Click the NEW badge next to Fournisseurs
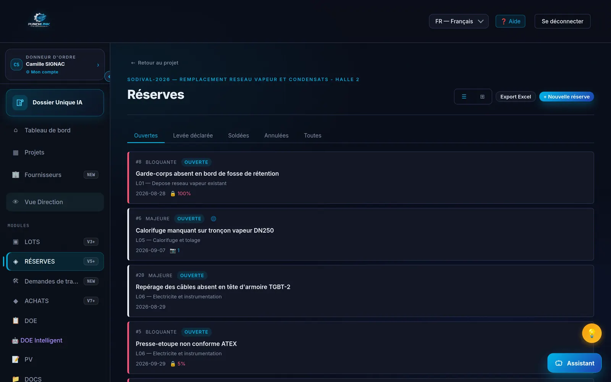Screen dimensions: 611x382 91,175
